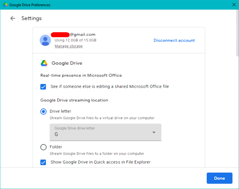Screen dimensions: 239x189
Task: Click 'Stream Google Drive files to a folder' text
Action: click(x=97, y=154)
